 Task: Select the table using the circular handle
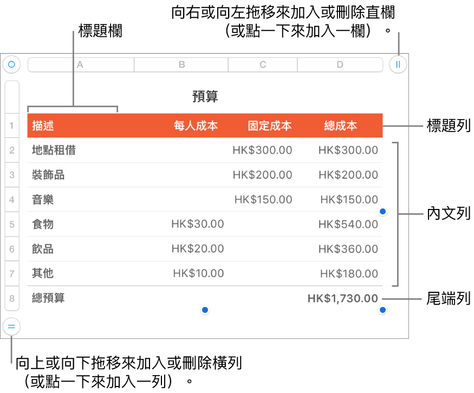coord(12,64)
